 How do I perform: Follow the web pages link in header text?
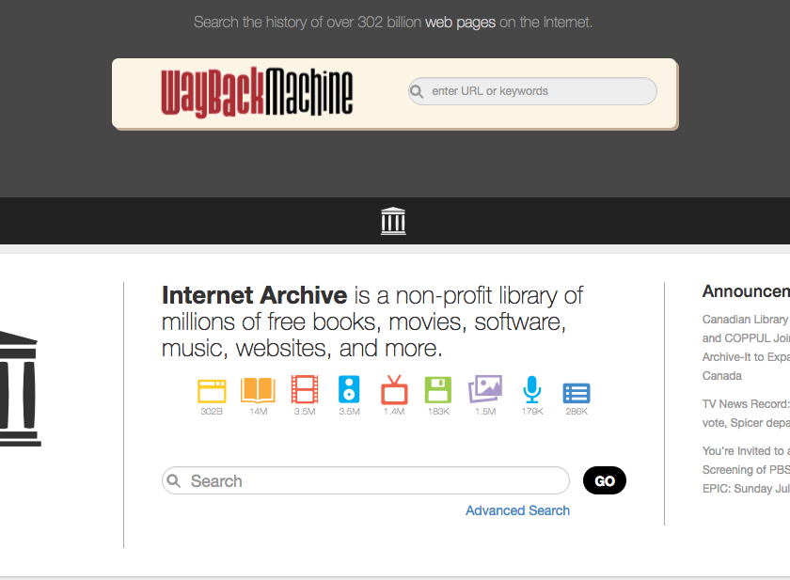tap(460, 23)
